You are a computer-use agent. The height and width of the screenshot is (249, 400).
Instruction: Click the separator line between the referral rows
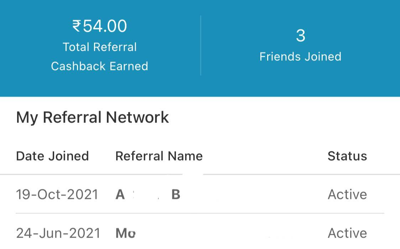pos(199,213)
